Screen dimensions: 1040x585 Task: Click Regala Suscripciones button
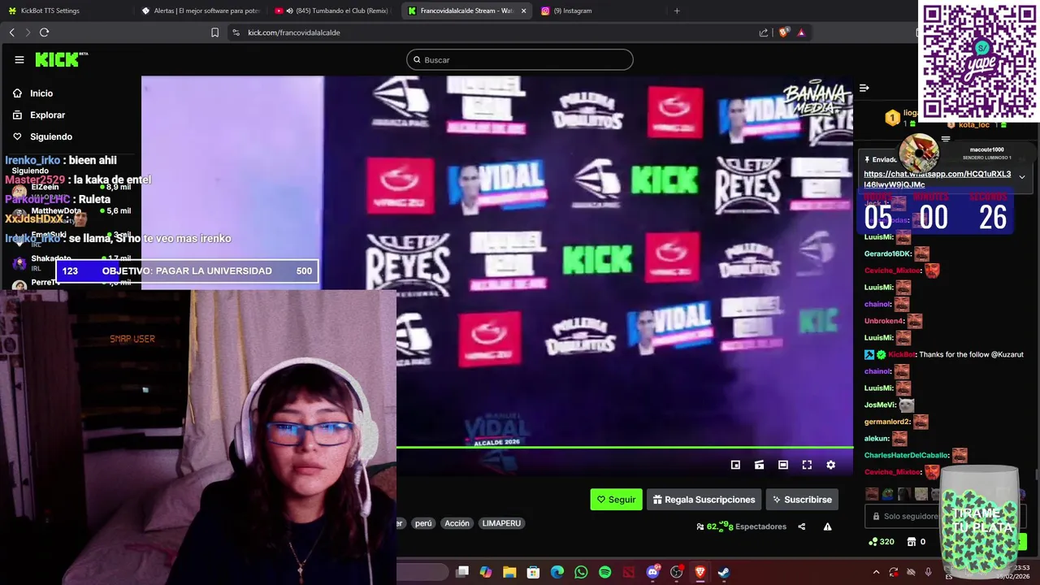point(704,500)
